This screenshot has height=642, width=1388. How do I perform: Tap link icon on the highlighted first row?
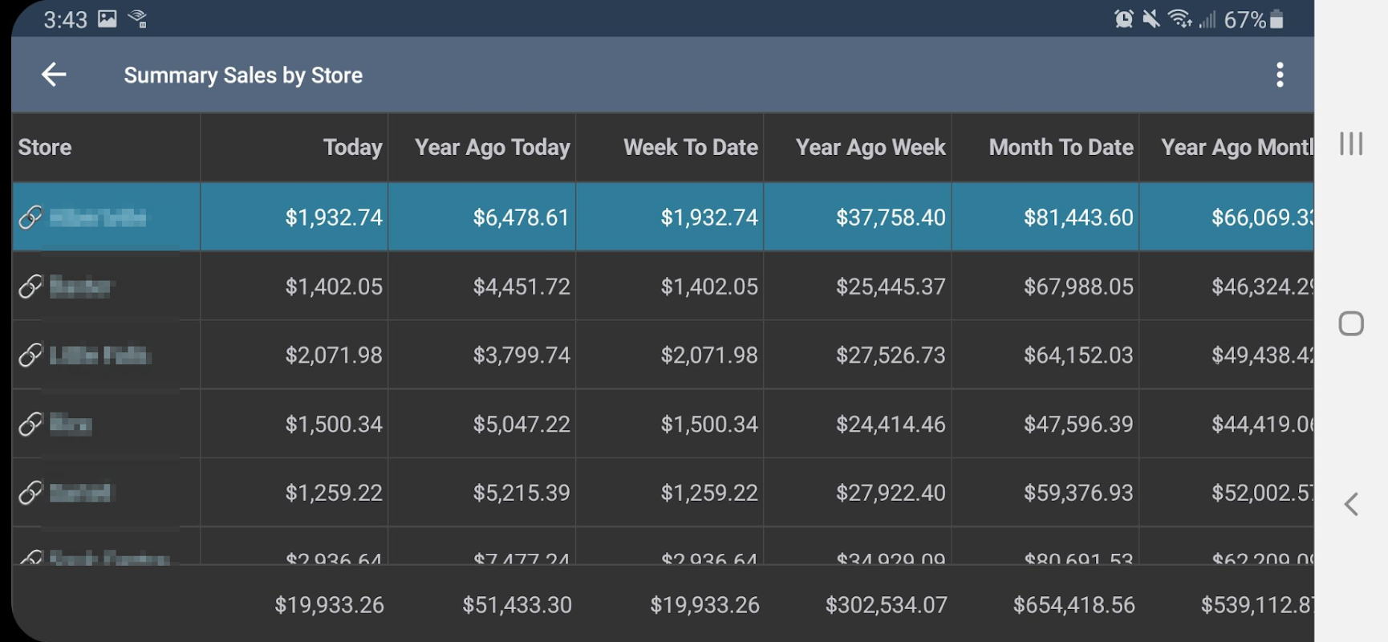click(x=30, y=217)
